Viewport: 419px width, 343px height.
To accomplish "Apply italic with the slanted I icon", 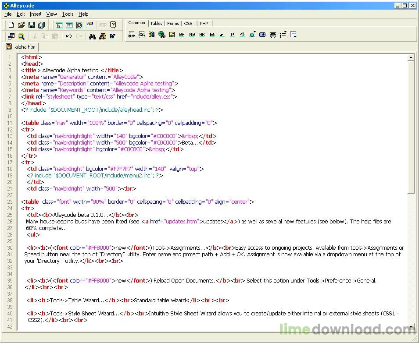I will pos(222,35).
